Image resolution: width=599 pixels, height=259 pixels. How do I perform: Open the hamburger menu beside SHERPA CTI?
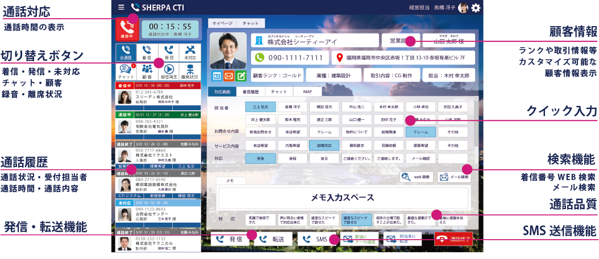(x=120, y=7)
